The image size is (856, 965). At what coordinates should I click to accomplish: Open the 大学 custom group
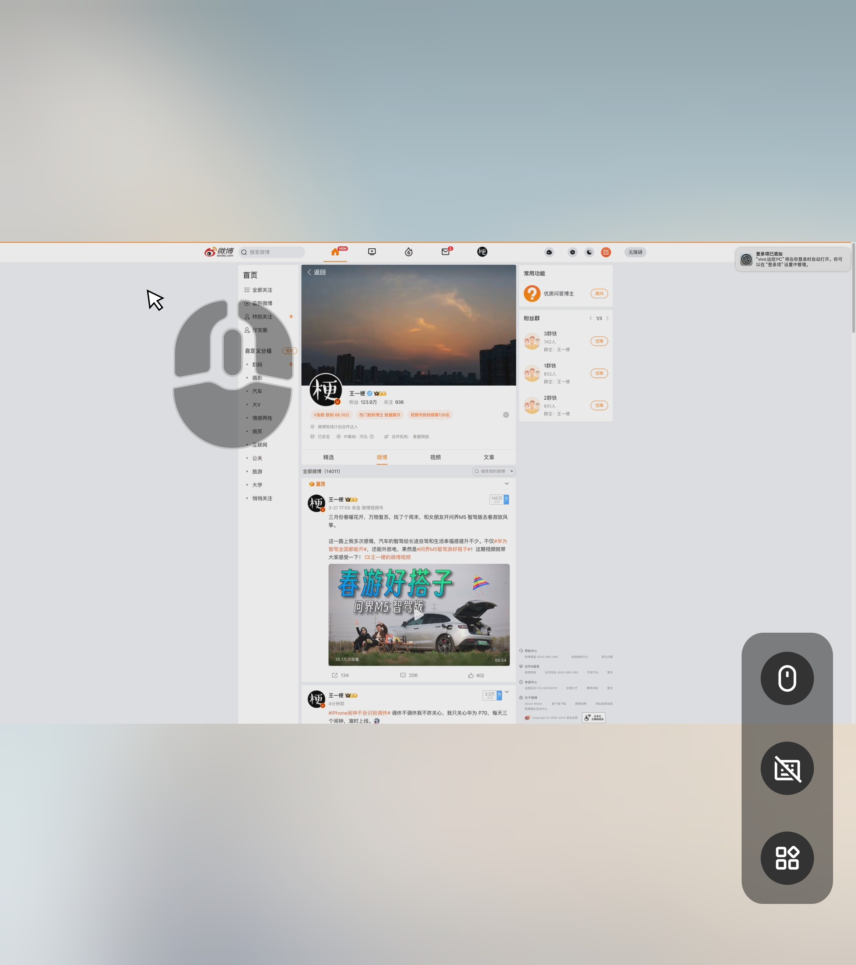(x=257, y=485)
